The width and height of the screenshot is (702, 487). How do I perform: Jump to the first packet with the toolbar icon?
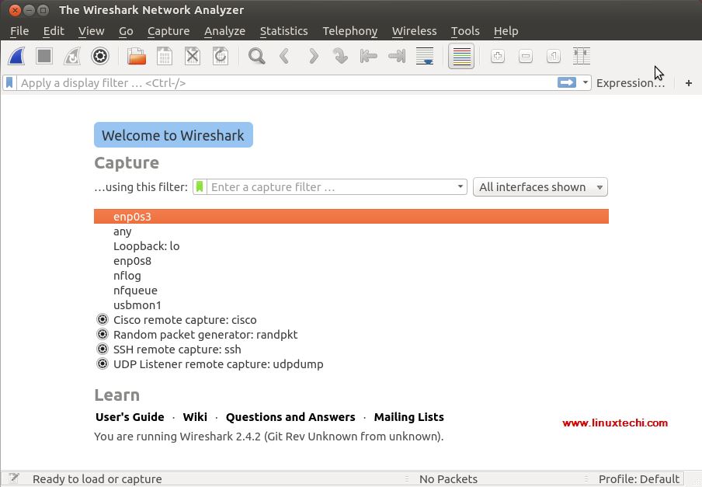pyautogui.click(x=367, y=56)
